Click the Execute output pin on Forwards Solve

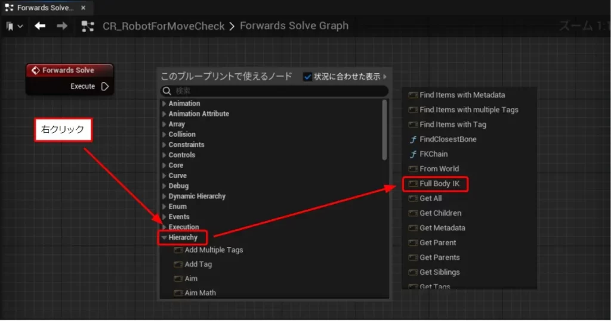point(105,86)
